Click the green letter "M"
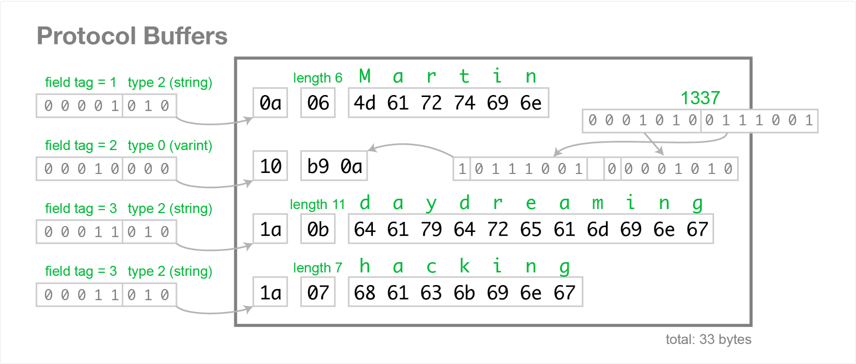The width and height of the screenshot is (856, 364). (x=365, y=76)
